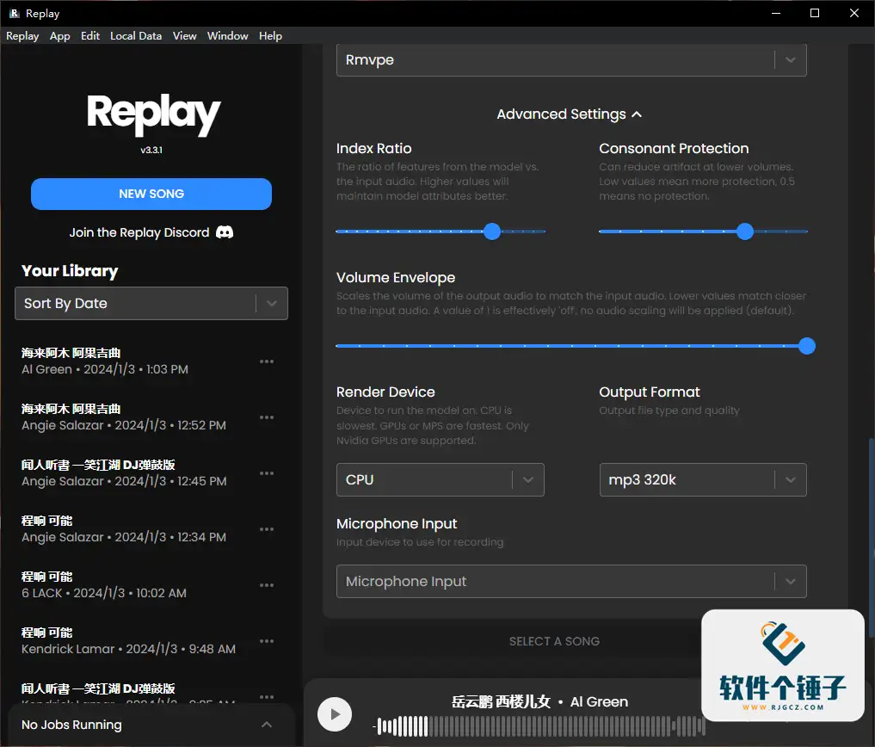Open the Help menu

pos(270,36)
